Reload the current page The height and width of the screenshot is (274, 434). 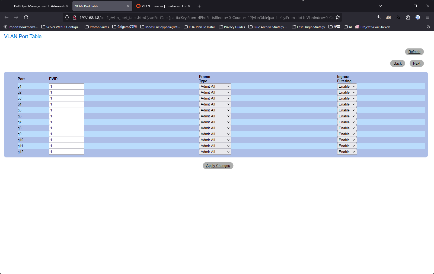pyautogui.click(x=26, y=17)
